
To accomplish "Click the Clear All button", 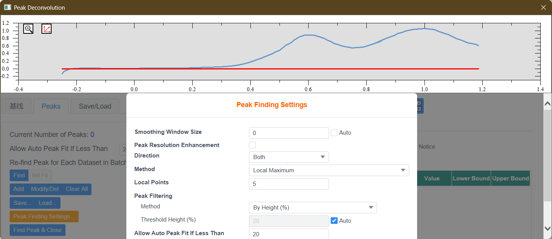I will pos(77,189).
